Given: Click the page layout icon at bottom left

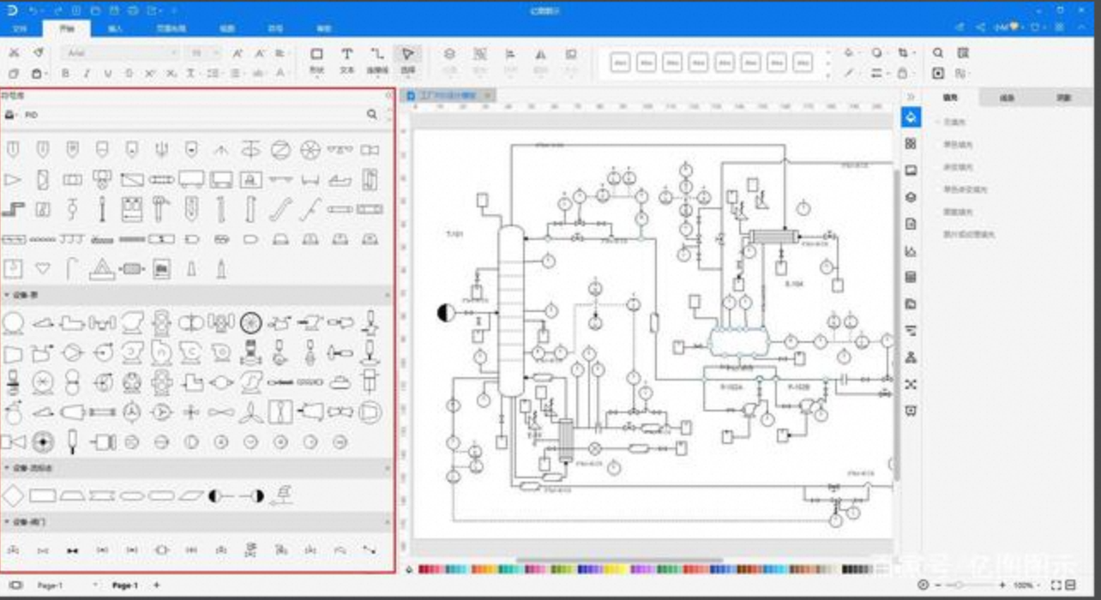Looking at the screenshot, I should (15, 585).
